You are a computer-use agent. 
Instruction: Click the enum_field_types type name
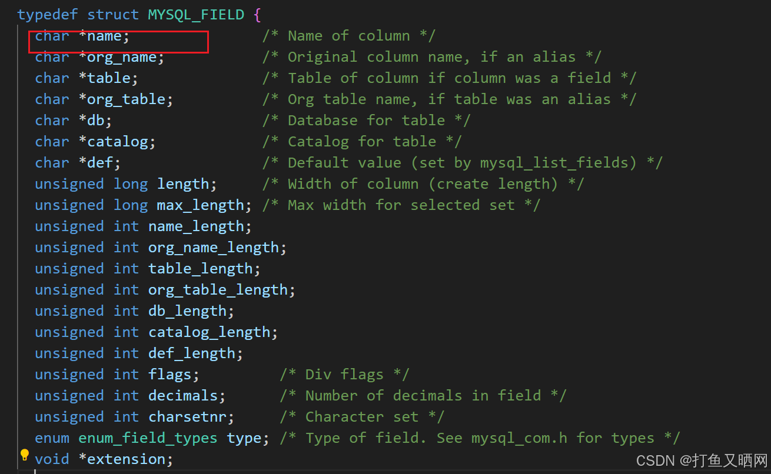148,438
